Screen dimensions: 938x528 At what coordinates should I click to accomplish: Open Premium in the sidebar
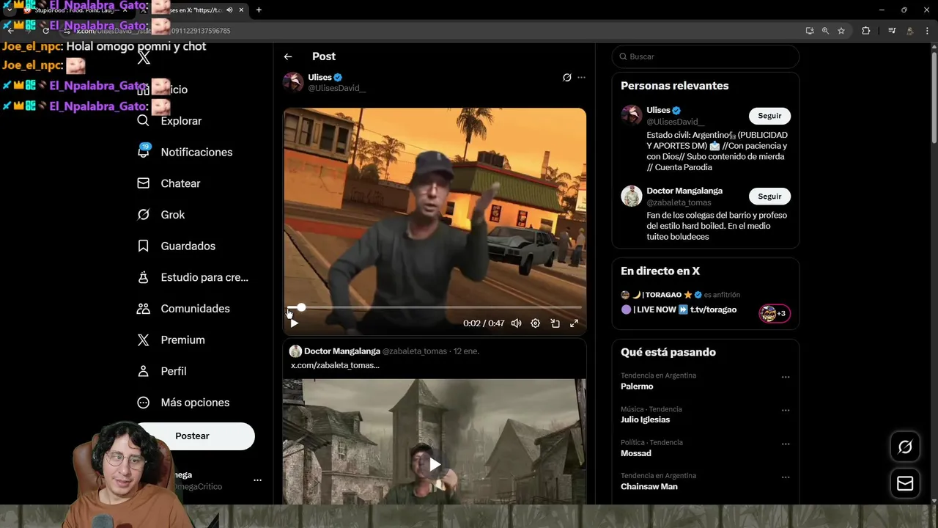point(171,340)
